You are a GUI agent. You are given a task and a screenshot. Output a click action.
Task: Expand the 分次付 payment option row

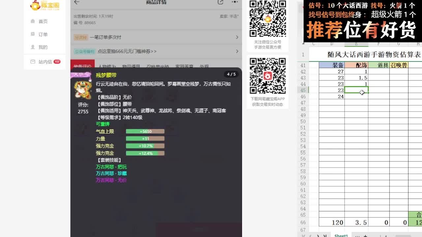155,37
